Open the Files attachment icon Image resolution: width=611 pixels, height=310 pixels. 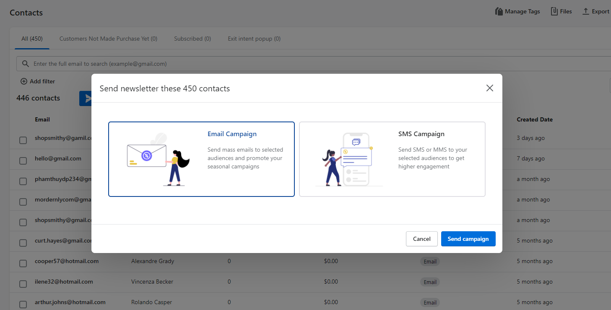pyautogui.click(x=554, y=11)
